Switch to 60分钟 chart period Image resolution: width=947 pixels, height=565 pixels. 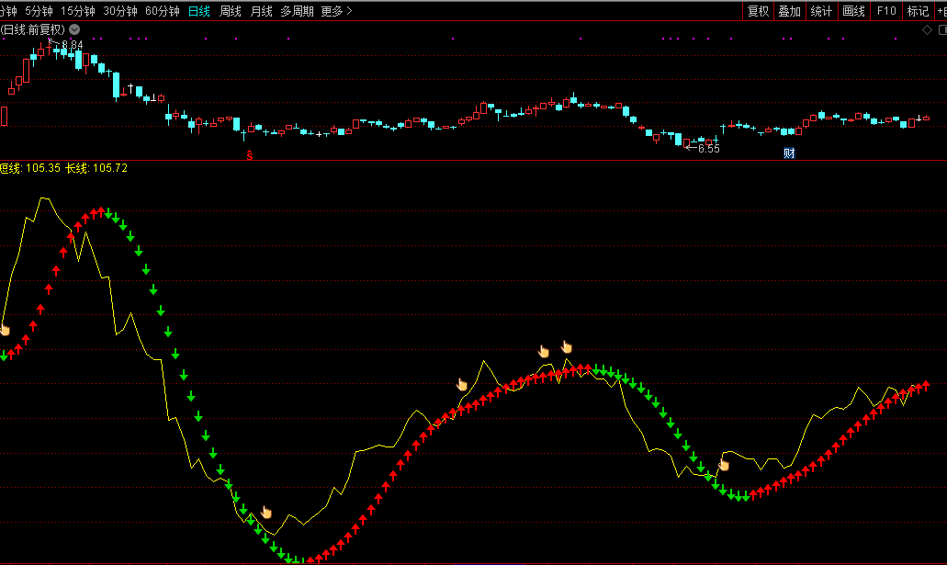(163, 11)
